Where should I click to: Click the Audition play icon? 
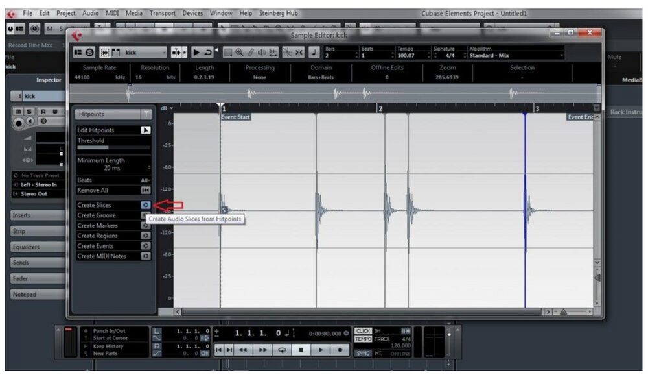point(196,53)
